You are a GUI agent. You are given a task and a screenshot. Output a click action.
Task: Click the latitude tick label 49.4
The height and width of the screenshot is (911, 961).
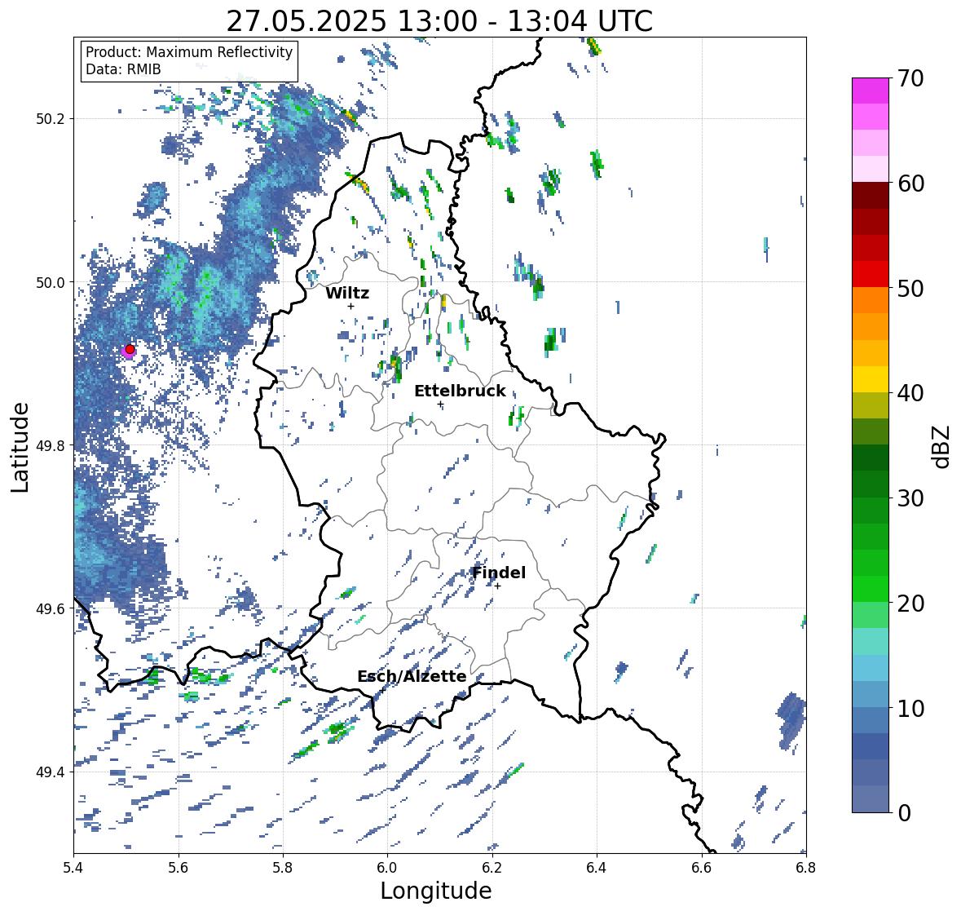pyautogui.click(x=51, y=772)
